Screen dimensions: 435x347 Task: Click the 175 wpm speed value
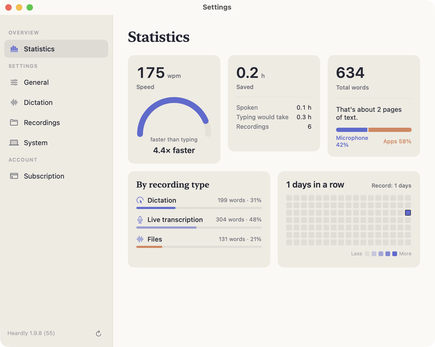tap(159, 73)
